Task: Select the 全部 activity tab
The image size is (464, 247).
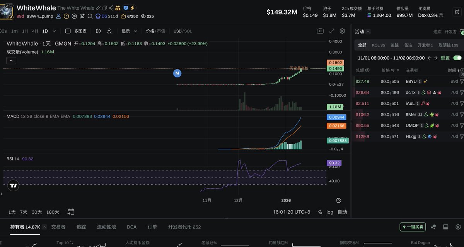Action: [362, 45]
